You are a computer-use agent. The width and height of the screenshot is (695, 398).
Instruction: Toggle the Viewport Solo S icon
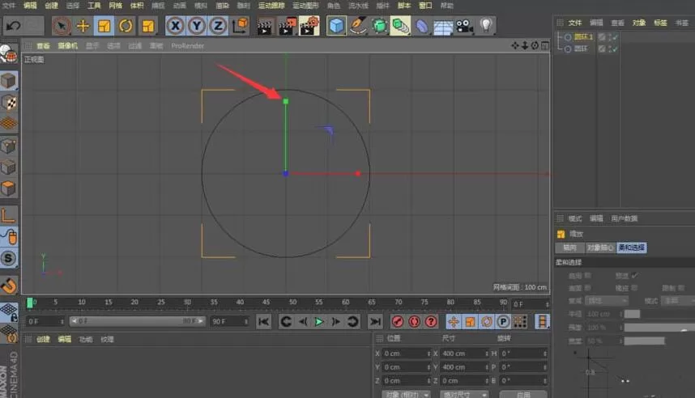pyautogui.click(x=9, y=258)
